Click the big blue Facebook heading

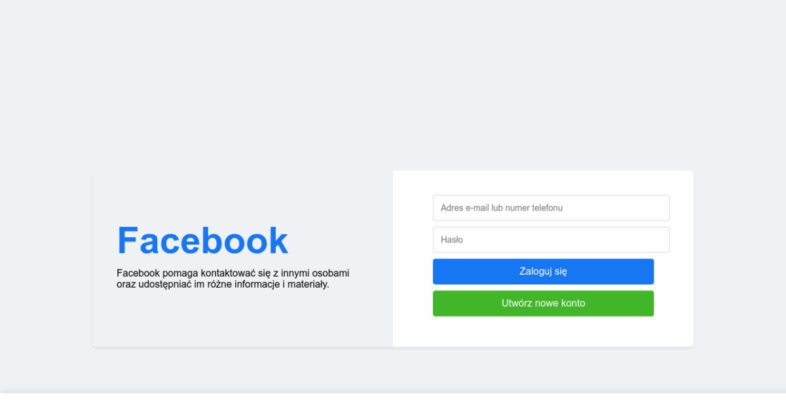click(x=202, y=241)
